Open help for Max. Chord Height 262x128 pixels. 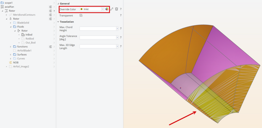121,28
